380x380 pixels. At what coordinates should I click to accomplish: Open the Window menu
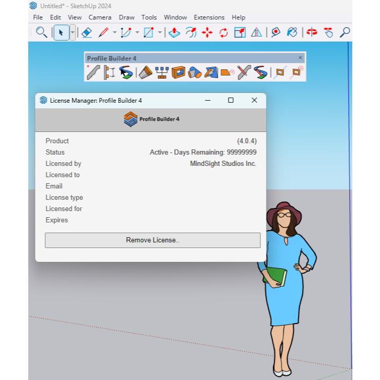click(175, 17)
